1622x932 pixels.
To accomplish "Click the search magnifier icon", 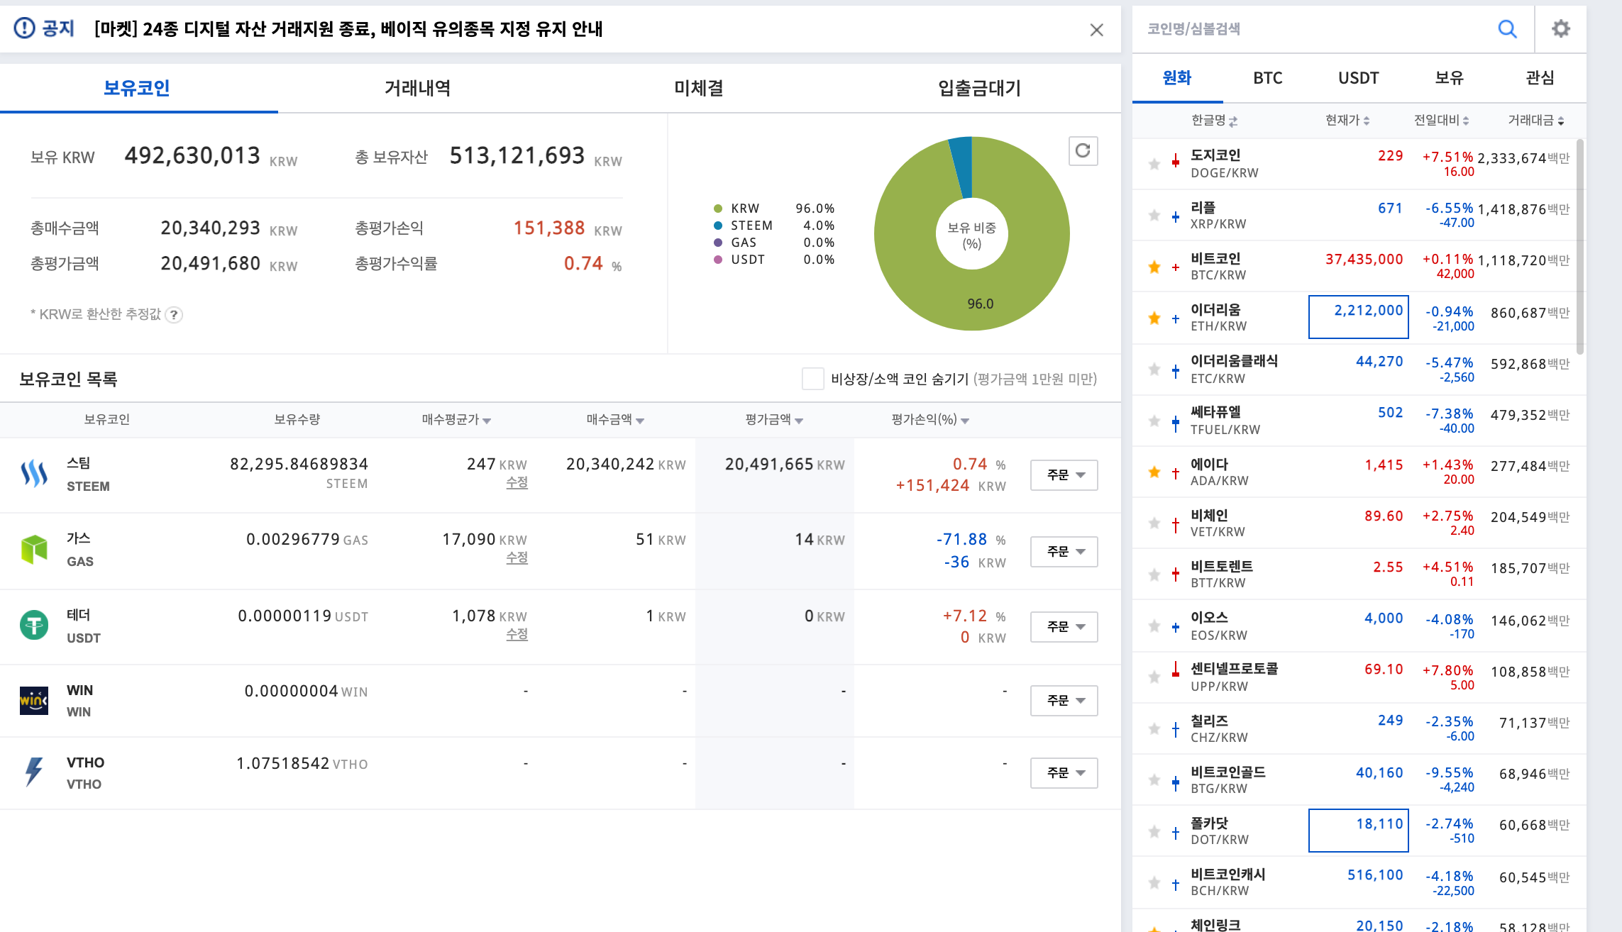I will click(1507, 29).
